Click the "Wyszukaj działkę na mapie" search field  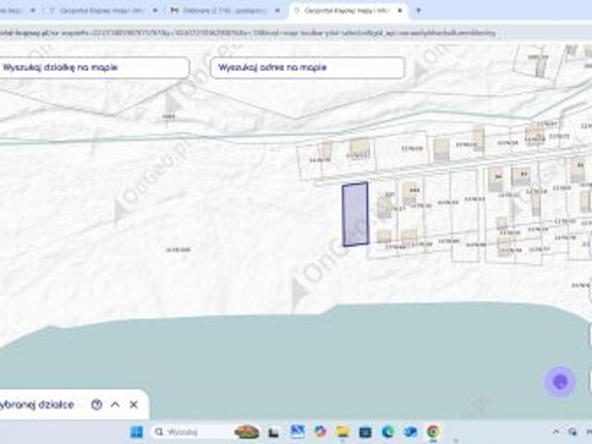pyautogui.click(x=92, y=68)
